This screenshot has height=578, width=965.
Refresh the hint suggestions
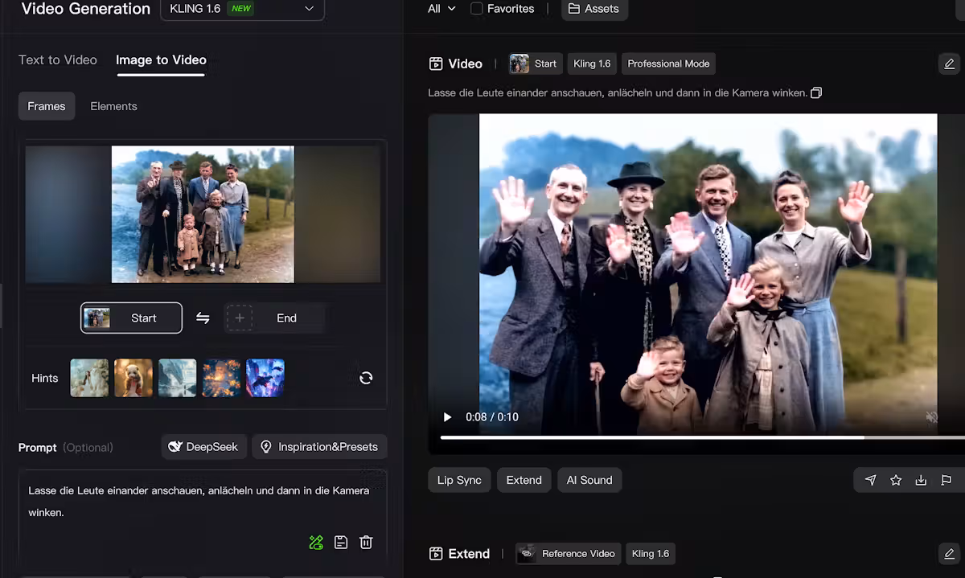pyautogui.click(x=366, y=377)
